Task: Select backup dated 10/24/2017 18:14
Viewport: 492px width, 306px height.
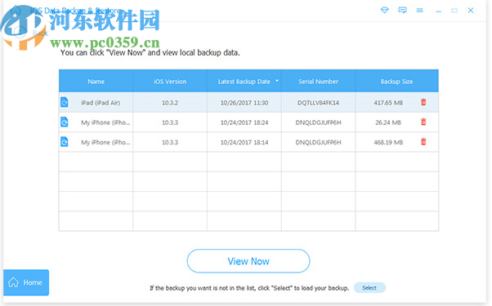Action: (x=244, y=142)
